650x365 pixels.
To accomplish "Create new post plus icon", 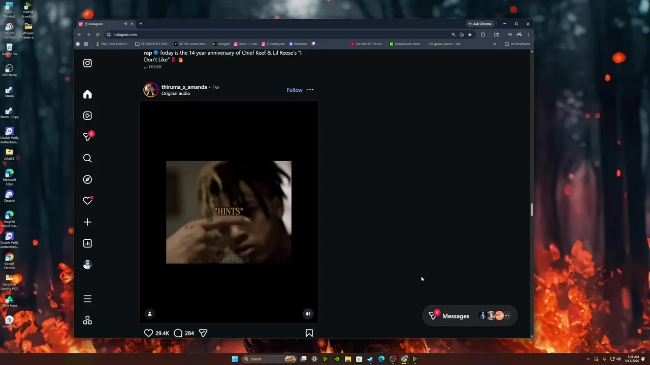I will click(87, 222).
